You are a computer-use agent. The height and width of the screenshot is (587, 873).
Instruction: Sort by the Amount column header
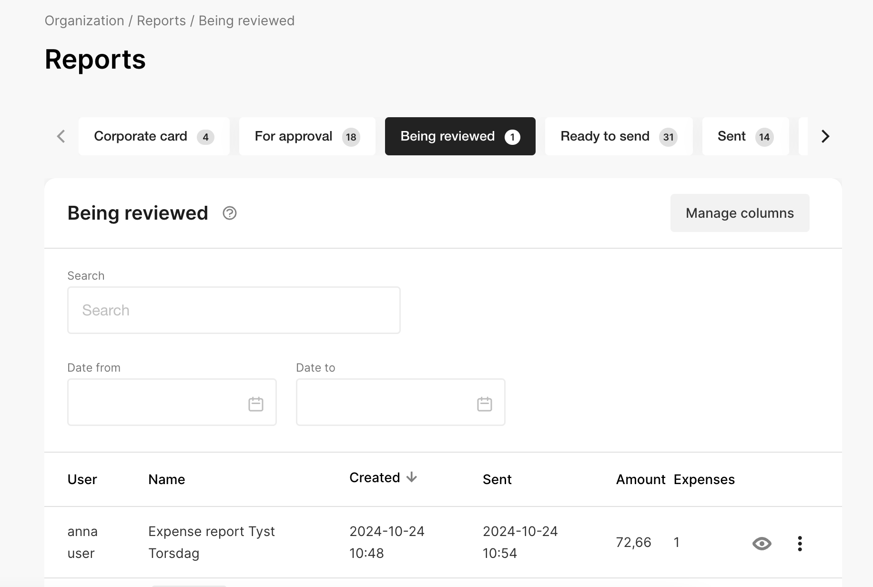point(640,479)
